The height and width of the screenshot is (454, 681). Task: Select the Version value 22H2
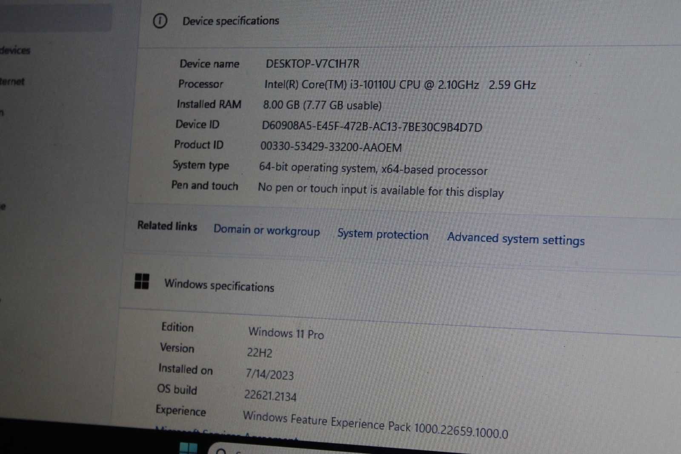(x=259, y=353)
